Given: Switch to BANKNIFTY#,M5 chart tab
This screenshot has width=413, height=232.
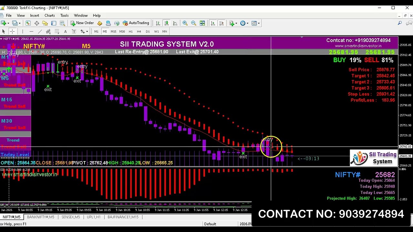Looking at the screenshot, I should coord(41,217).
